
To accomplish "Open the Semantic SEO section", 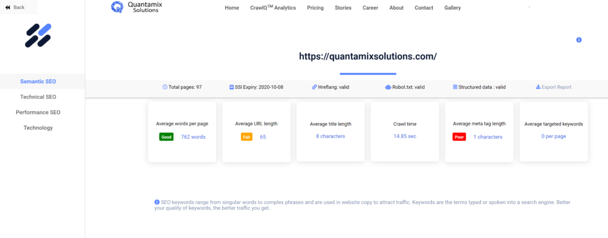I will point(38,82).
